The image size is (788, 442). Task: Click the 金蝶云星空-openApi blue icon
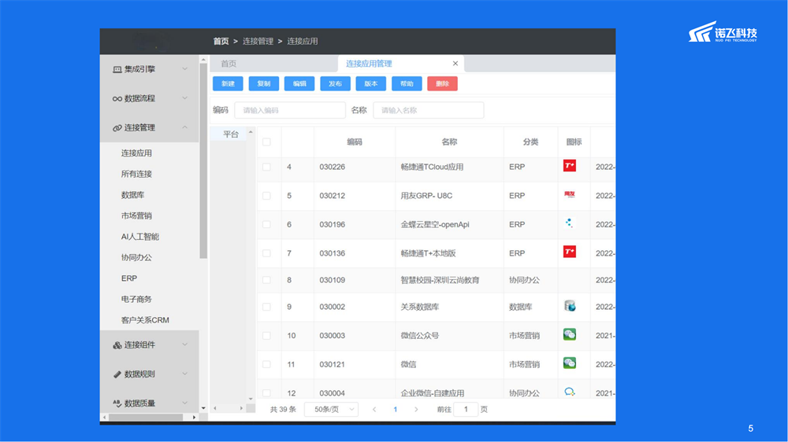pyautogui.click(x=569, y=223)
